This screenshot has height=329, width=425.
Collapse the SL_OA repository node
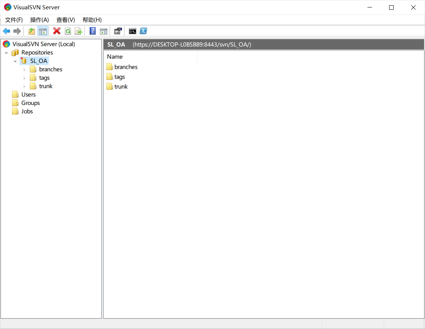[x=15, y=60]
